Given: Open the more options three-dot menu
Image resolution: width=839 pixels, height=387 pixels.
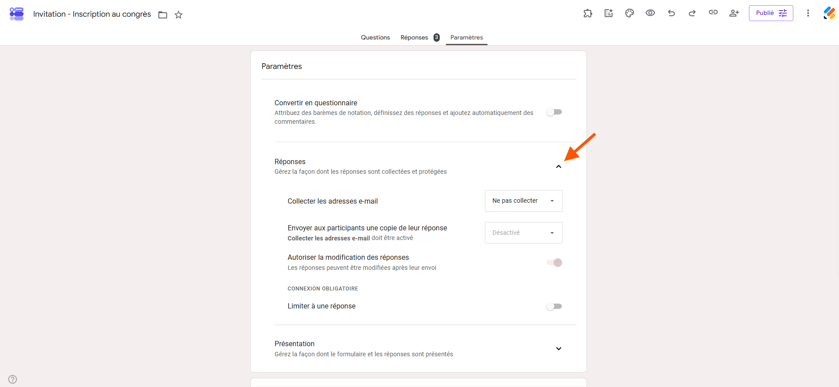Looking at the screenshot, I should pyautogui.click(x=808, y=13).
